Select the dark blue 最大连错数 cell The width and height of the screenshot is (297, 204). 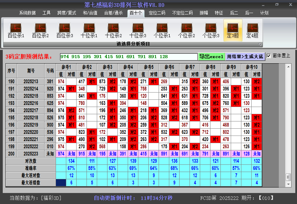coord(61,183)
